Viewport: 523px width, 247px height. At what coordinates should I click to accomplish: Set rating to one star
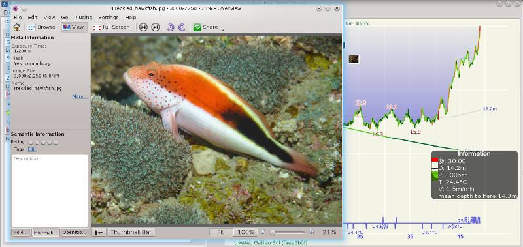click(x=31, y=142)
